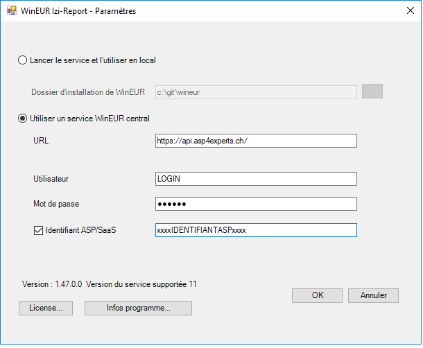Click the 'Version : 1.47.0.0' text
423x348 pixels.
tap(52, 284)
